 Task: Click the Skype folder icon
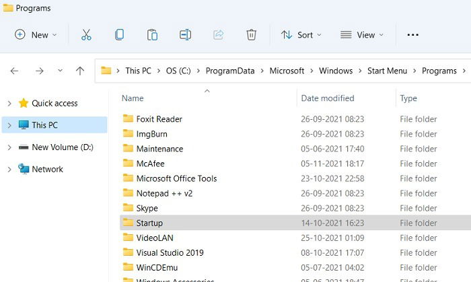pos(128,208)
